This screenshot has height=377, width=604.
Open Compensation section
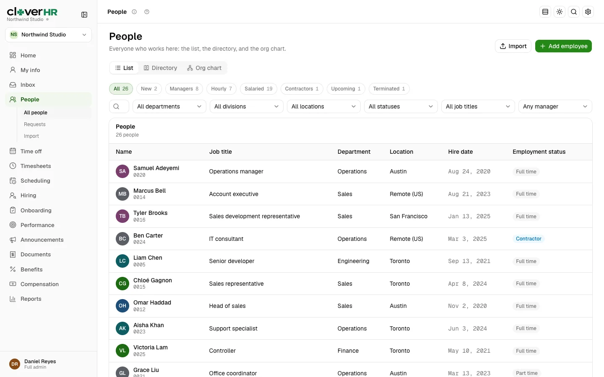pyautogui.click(x=48, y=284)
